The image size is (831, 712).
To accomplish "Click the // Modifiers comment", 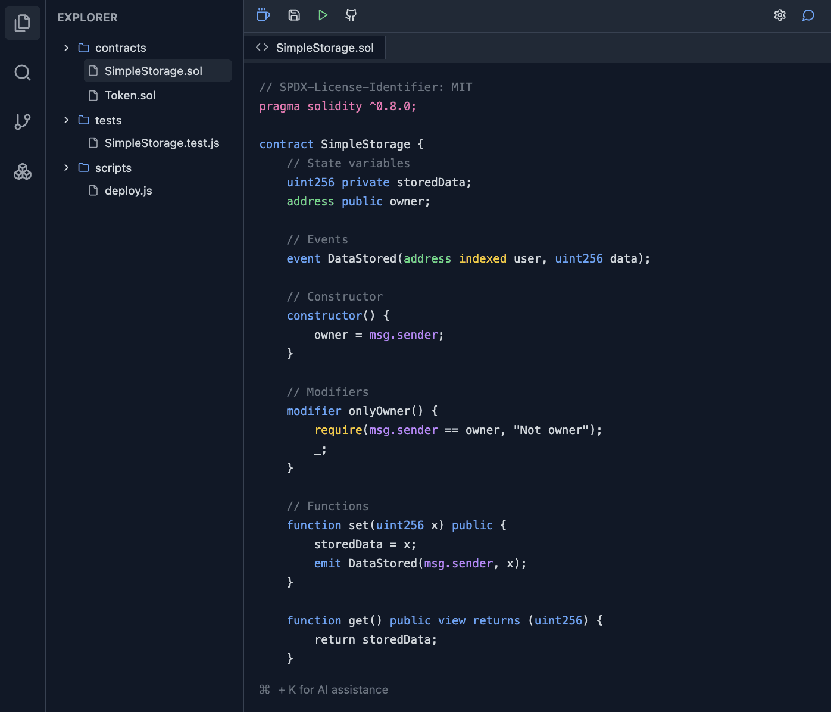I will pyautogui.click(x=327, y=392).
